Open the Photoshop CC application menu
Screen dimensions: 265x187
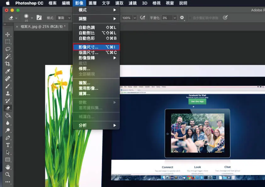pyautogui.click(x=29, y=3)
